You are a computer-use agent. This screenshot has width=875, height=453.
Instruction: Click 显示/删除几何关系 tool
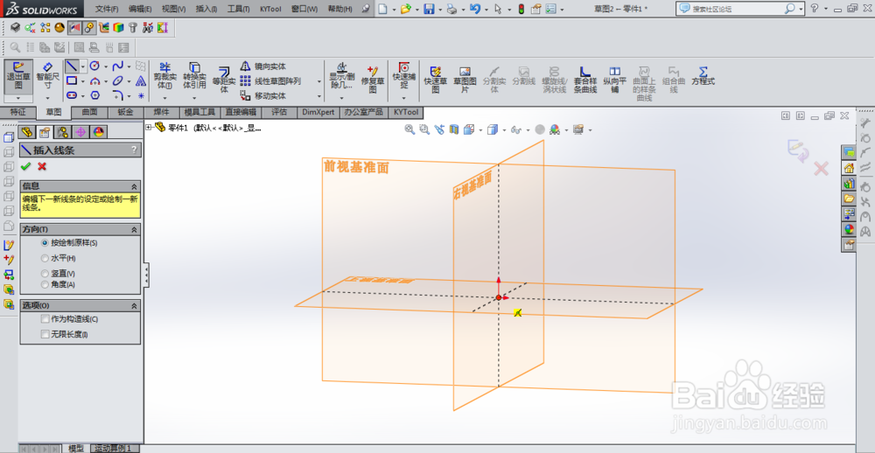tap(342, 75)
